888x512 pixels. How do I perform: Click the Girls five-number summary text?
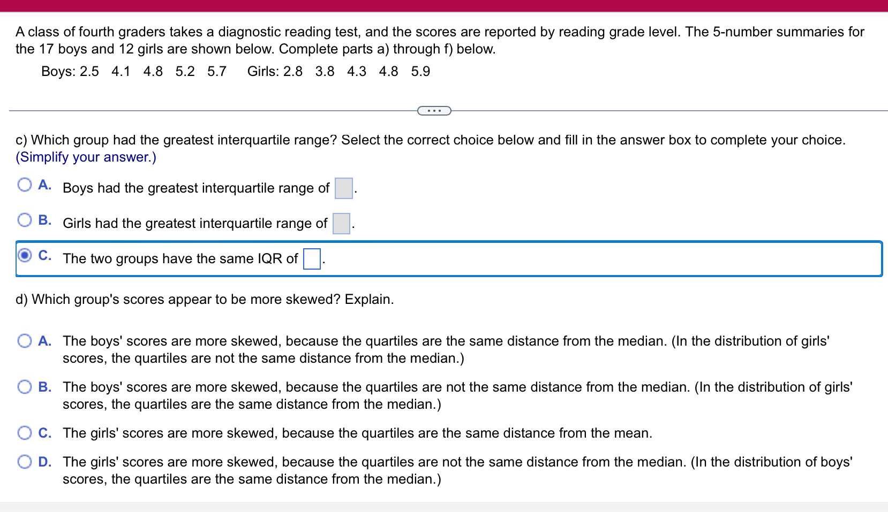coord(337,71)
